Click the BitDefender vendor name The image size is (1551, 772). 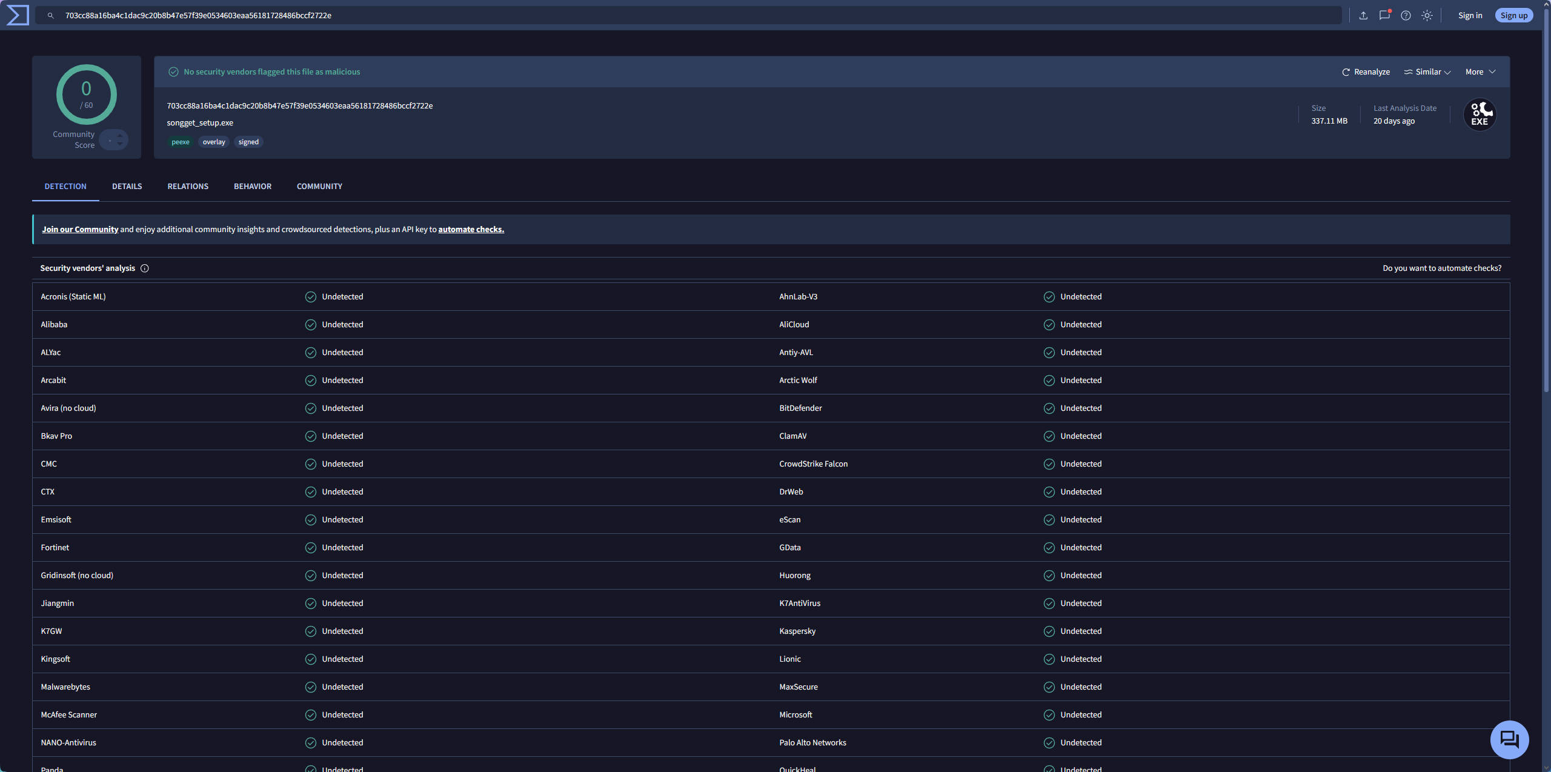click(800, 408)
